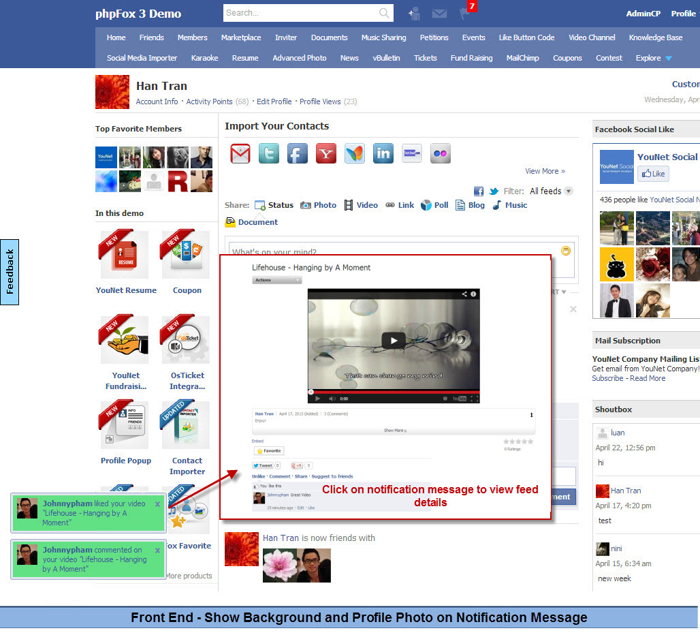Import contacts from Windows Live icon
700x635 pixels.
point(355,153)
